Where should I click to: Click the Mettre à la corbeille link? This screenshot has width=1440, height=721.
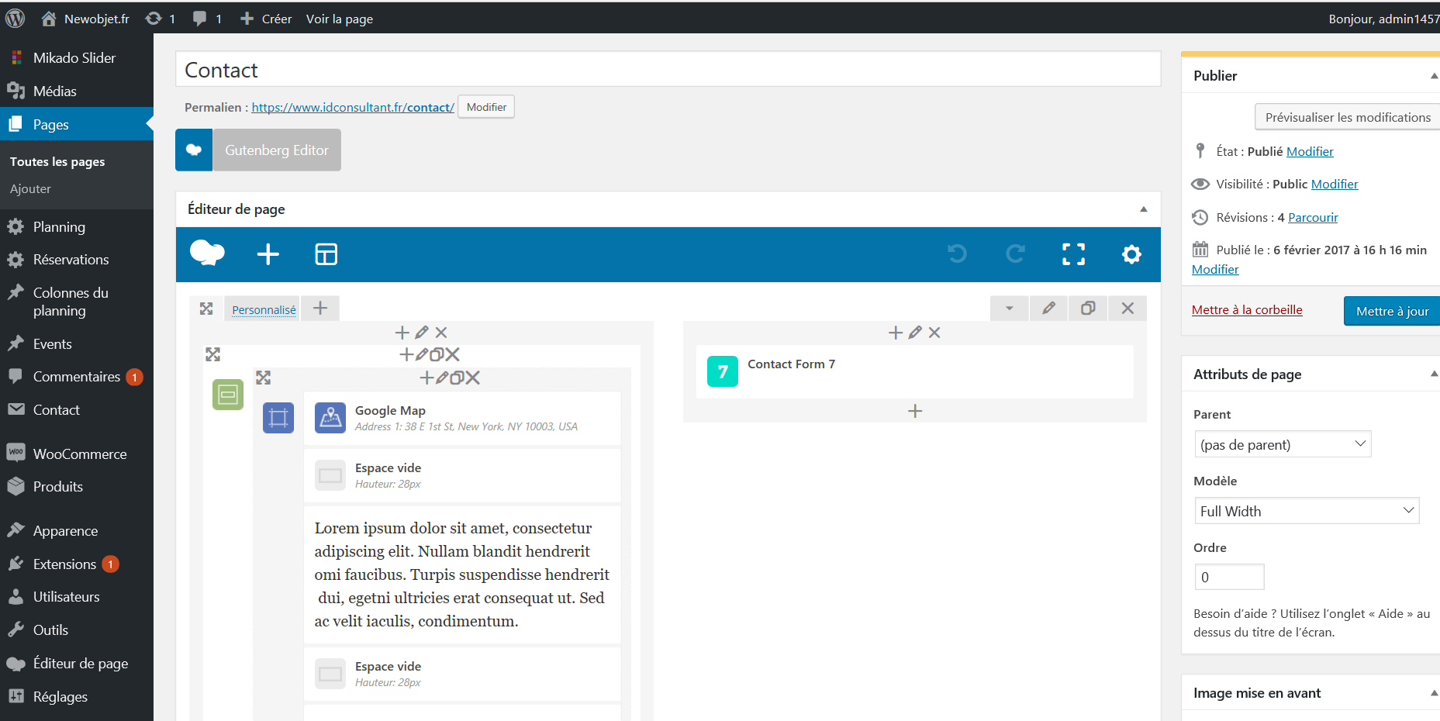click(x=1247, y=310)
